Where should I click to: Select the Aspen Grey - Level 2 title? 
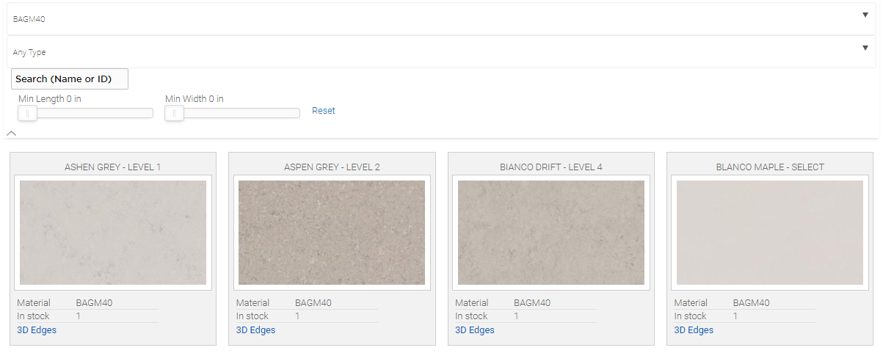point(332,167)
